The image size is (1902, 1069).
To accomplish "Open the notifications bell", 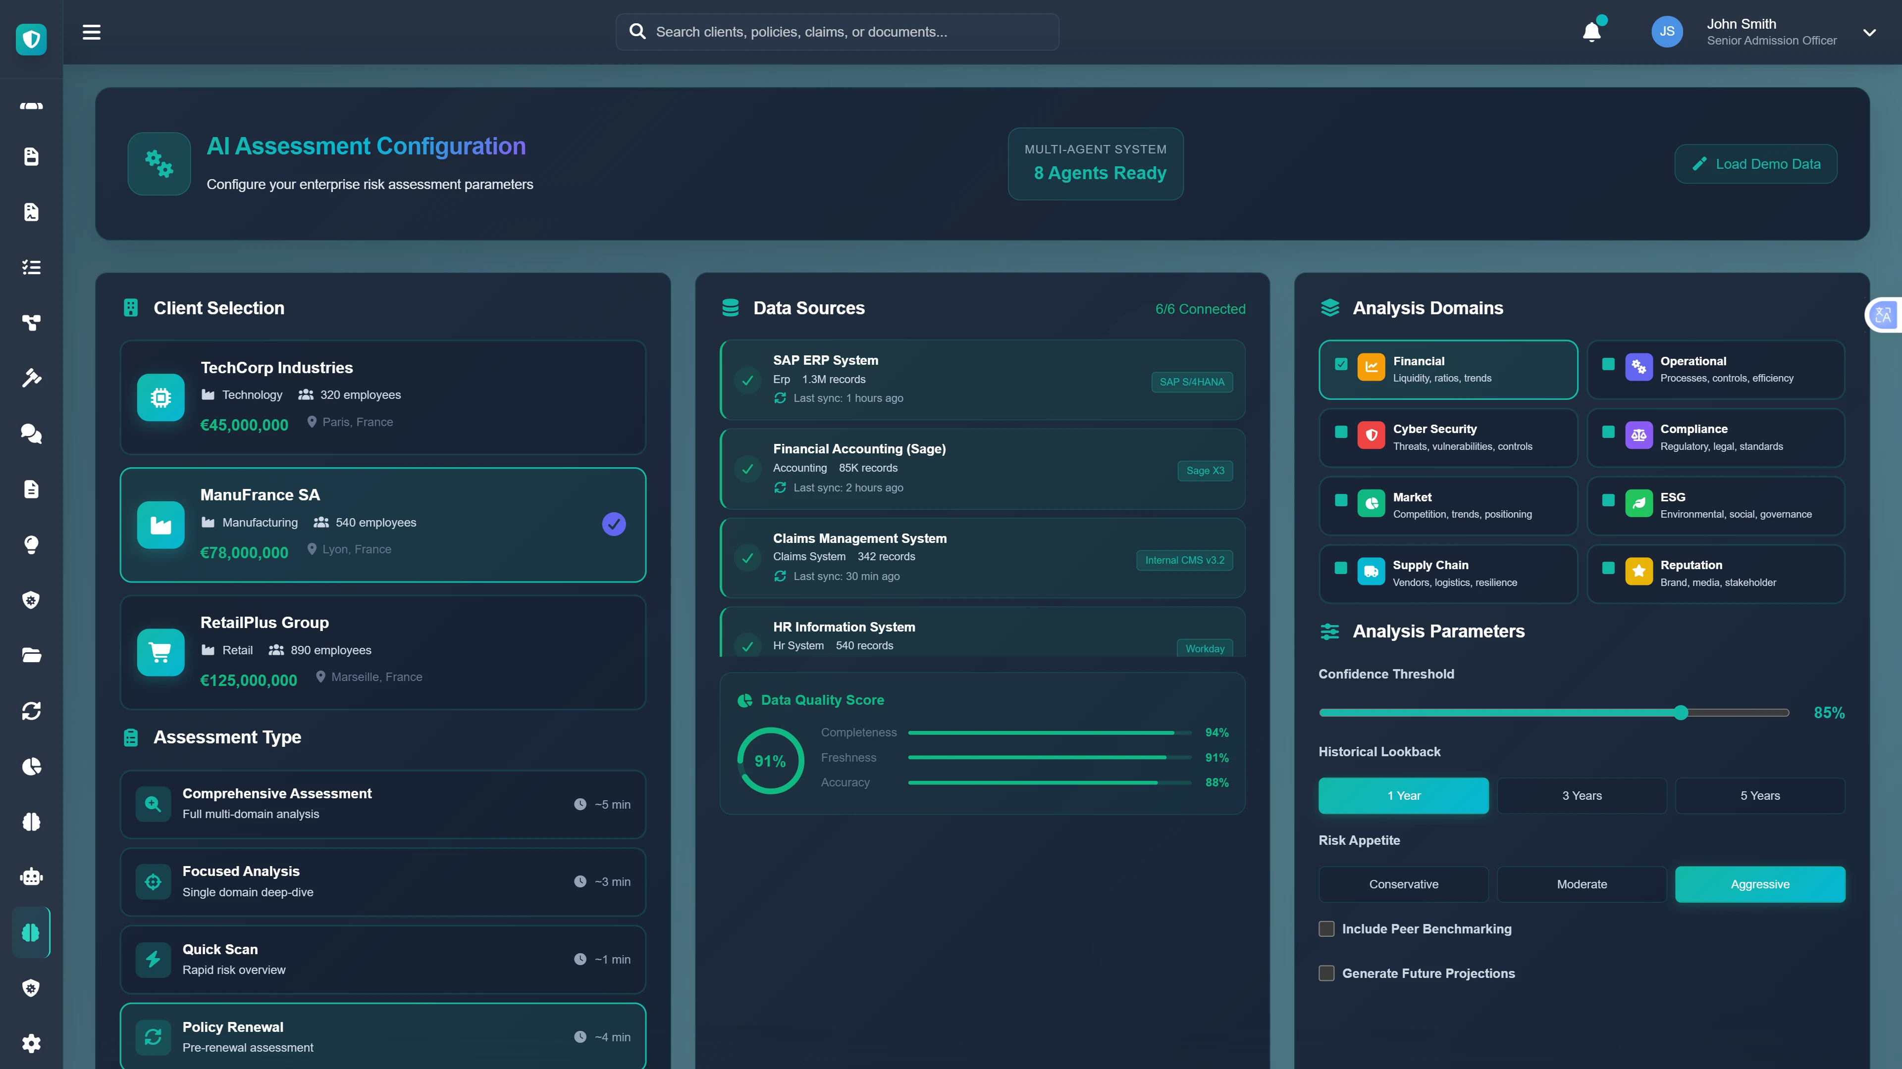I will tap(1592, 32).
